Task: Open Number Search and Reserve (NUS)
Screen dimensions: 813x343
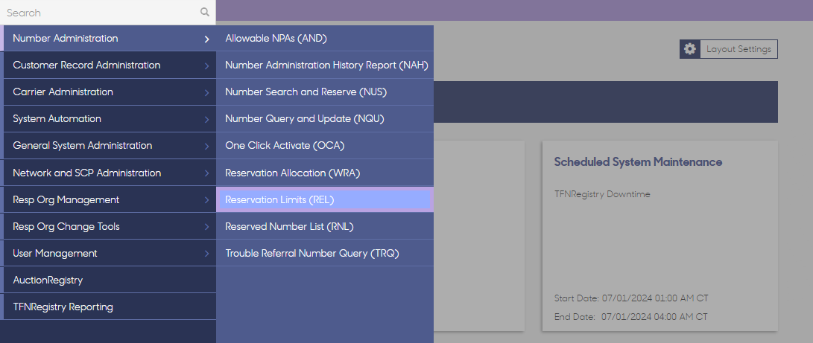Action: 325,92
